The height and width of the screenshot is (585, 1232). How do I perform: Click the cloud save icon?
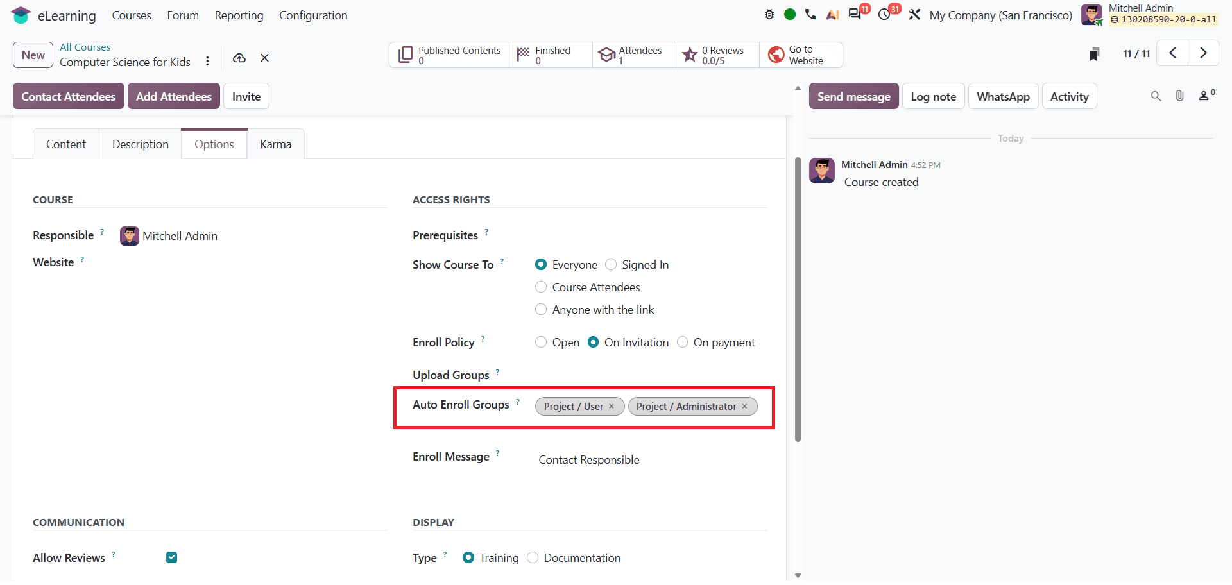(239, 58)
